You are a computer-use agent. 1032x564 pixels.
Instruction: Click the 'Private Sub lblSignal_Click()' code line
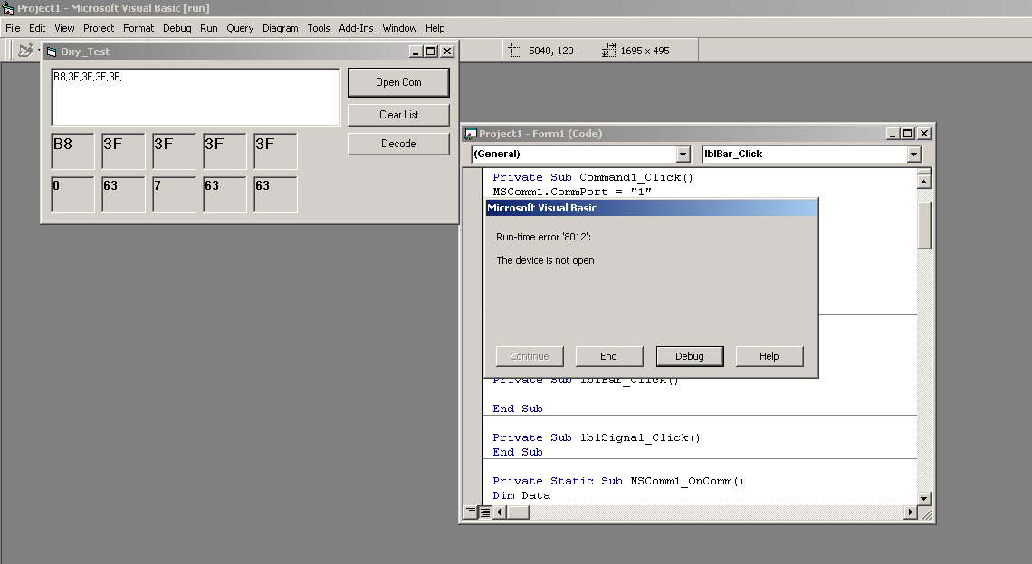[x=597, y=437]
